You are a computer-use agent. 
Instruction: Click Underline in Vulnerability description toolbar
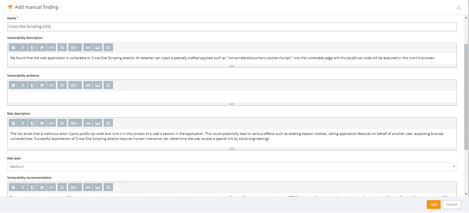pos(32,47)
